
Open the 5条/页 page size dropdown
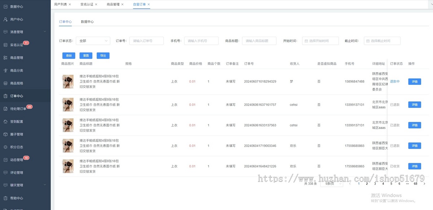click(331, 183)
